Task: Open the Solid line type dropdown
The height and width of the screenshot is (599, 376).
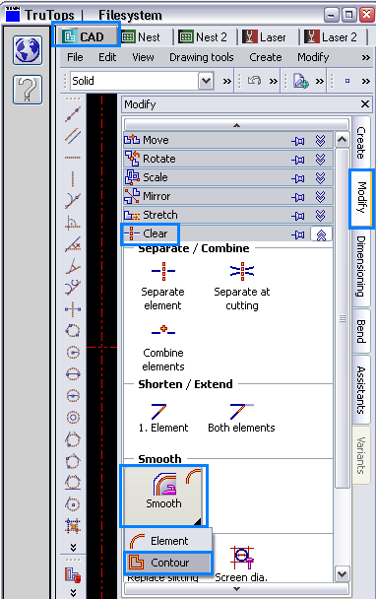Action: tap(206, 81)
